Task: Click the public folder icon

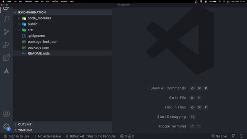Action: [24, 24]
